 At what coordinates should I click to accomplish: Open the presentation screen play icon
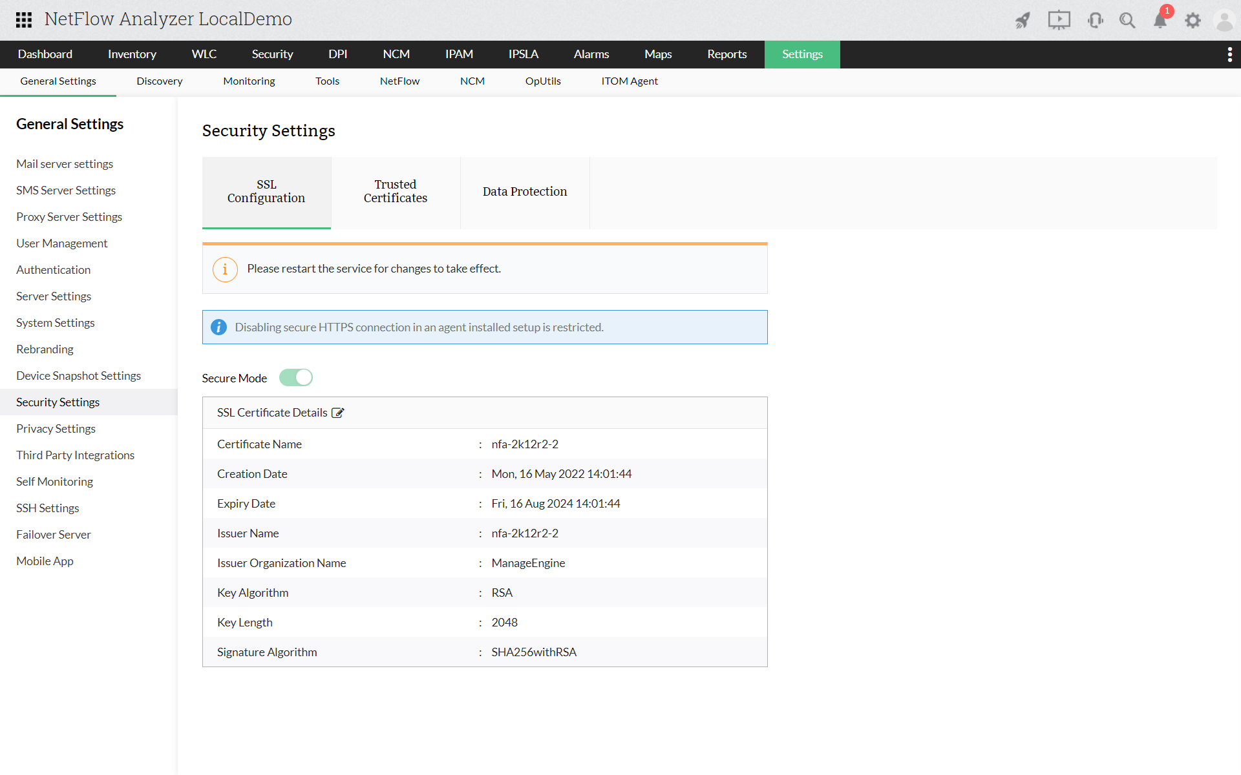[x=1059, y=21]
